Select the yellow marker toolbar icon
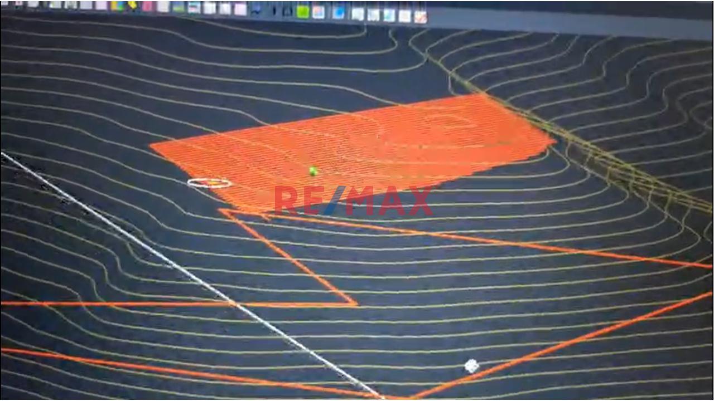 click(132, 6)
